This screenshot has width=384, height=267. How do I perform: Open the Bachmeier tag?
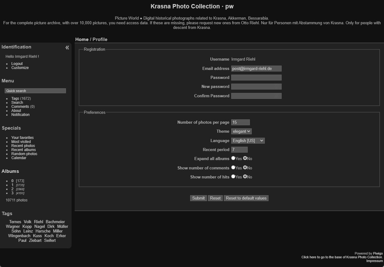[55, 222]
